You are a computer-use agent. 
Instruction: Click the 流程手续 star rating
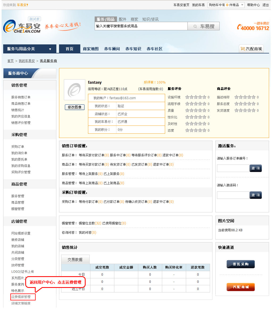(196, 104)
